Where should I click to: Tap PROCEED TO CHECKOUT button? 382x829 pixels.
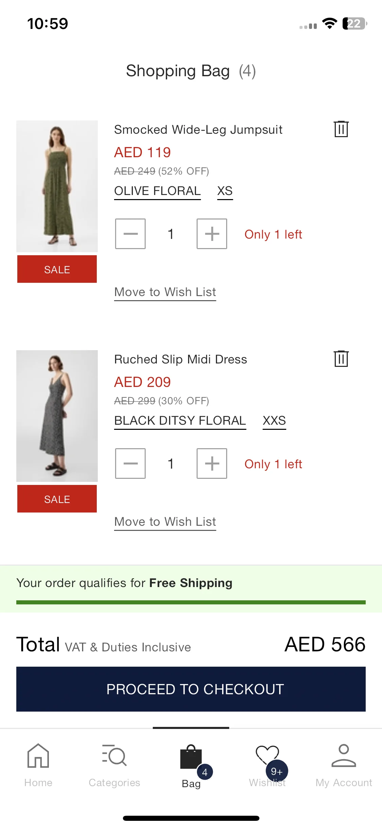[191, 689]
